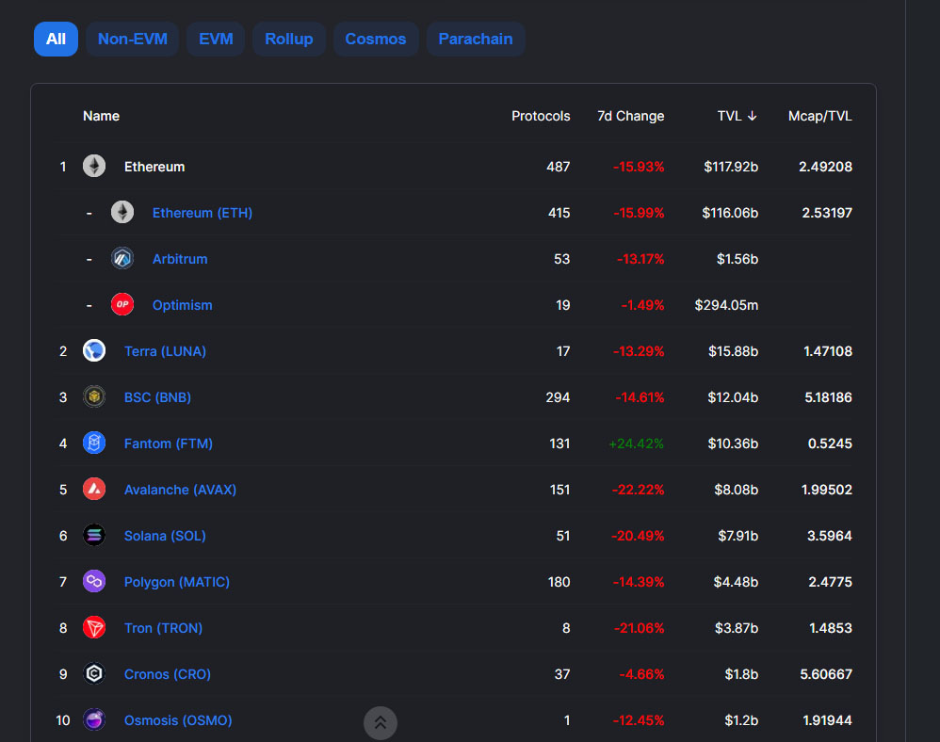
Task: Click the BSC (BNB) logo icon
Action: pyautogui.click(x=94, y=396)
